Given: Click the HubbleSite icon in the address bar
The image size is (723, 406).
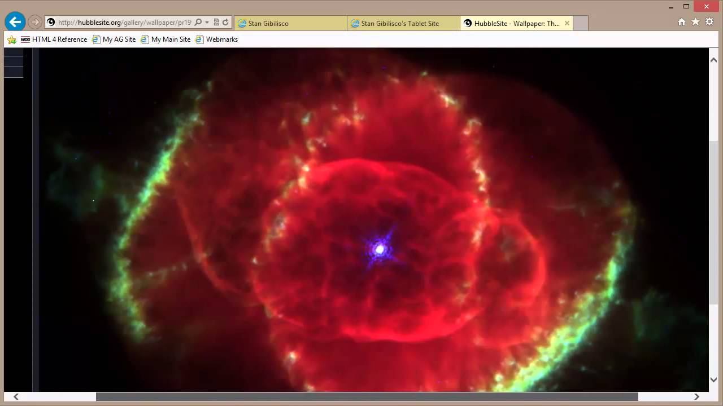Looking at the screenshot, I should (51, 23).
